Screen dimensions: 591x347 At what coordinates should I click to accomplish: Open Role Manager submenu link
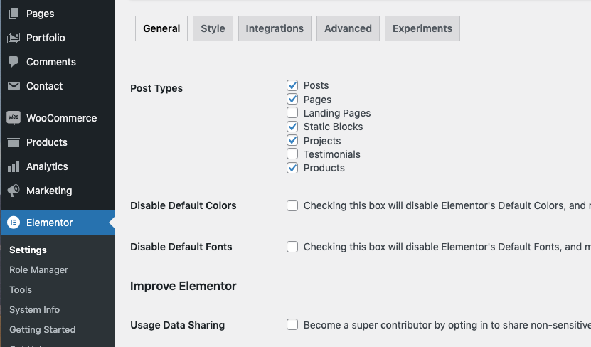[x=39, y=270]
